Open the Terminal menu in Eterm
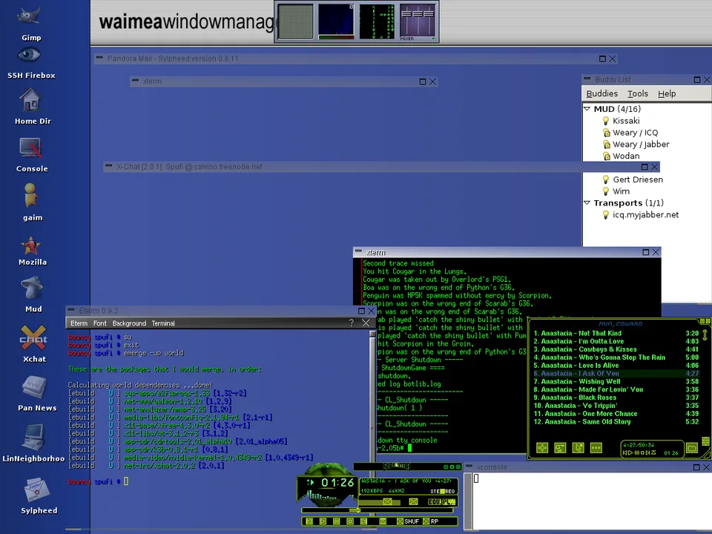The image size is (712, 534). coord(163,323)
